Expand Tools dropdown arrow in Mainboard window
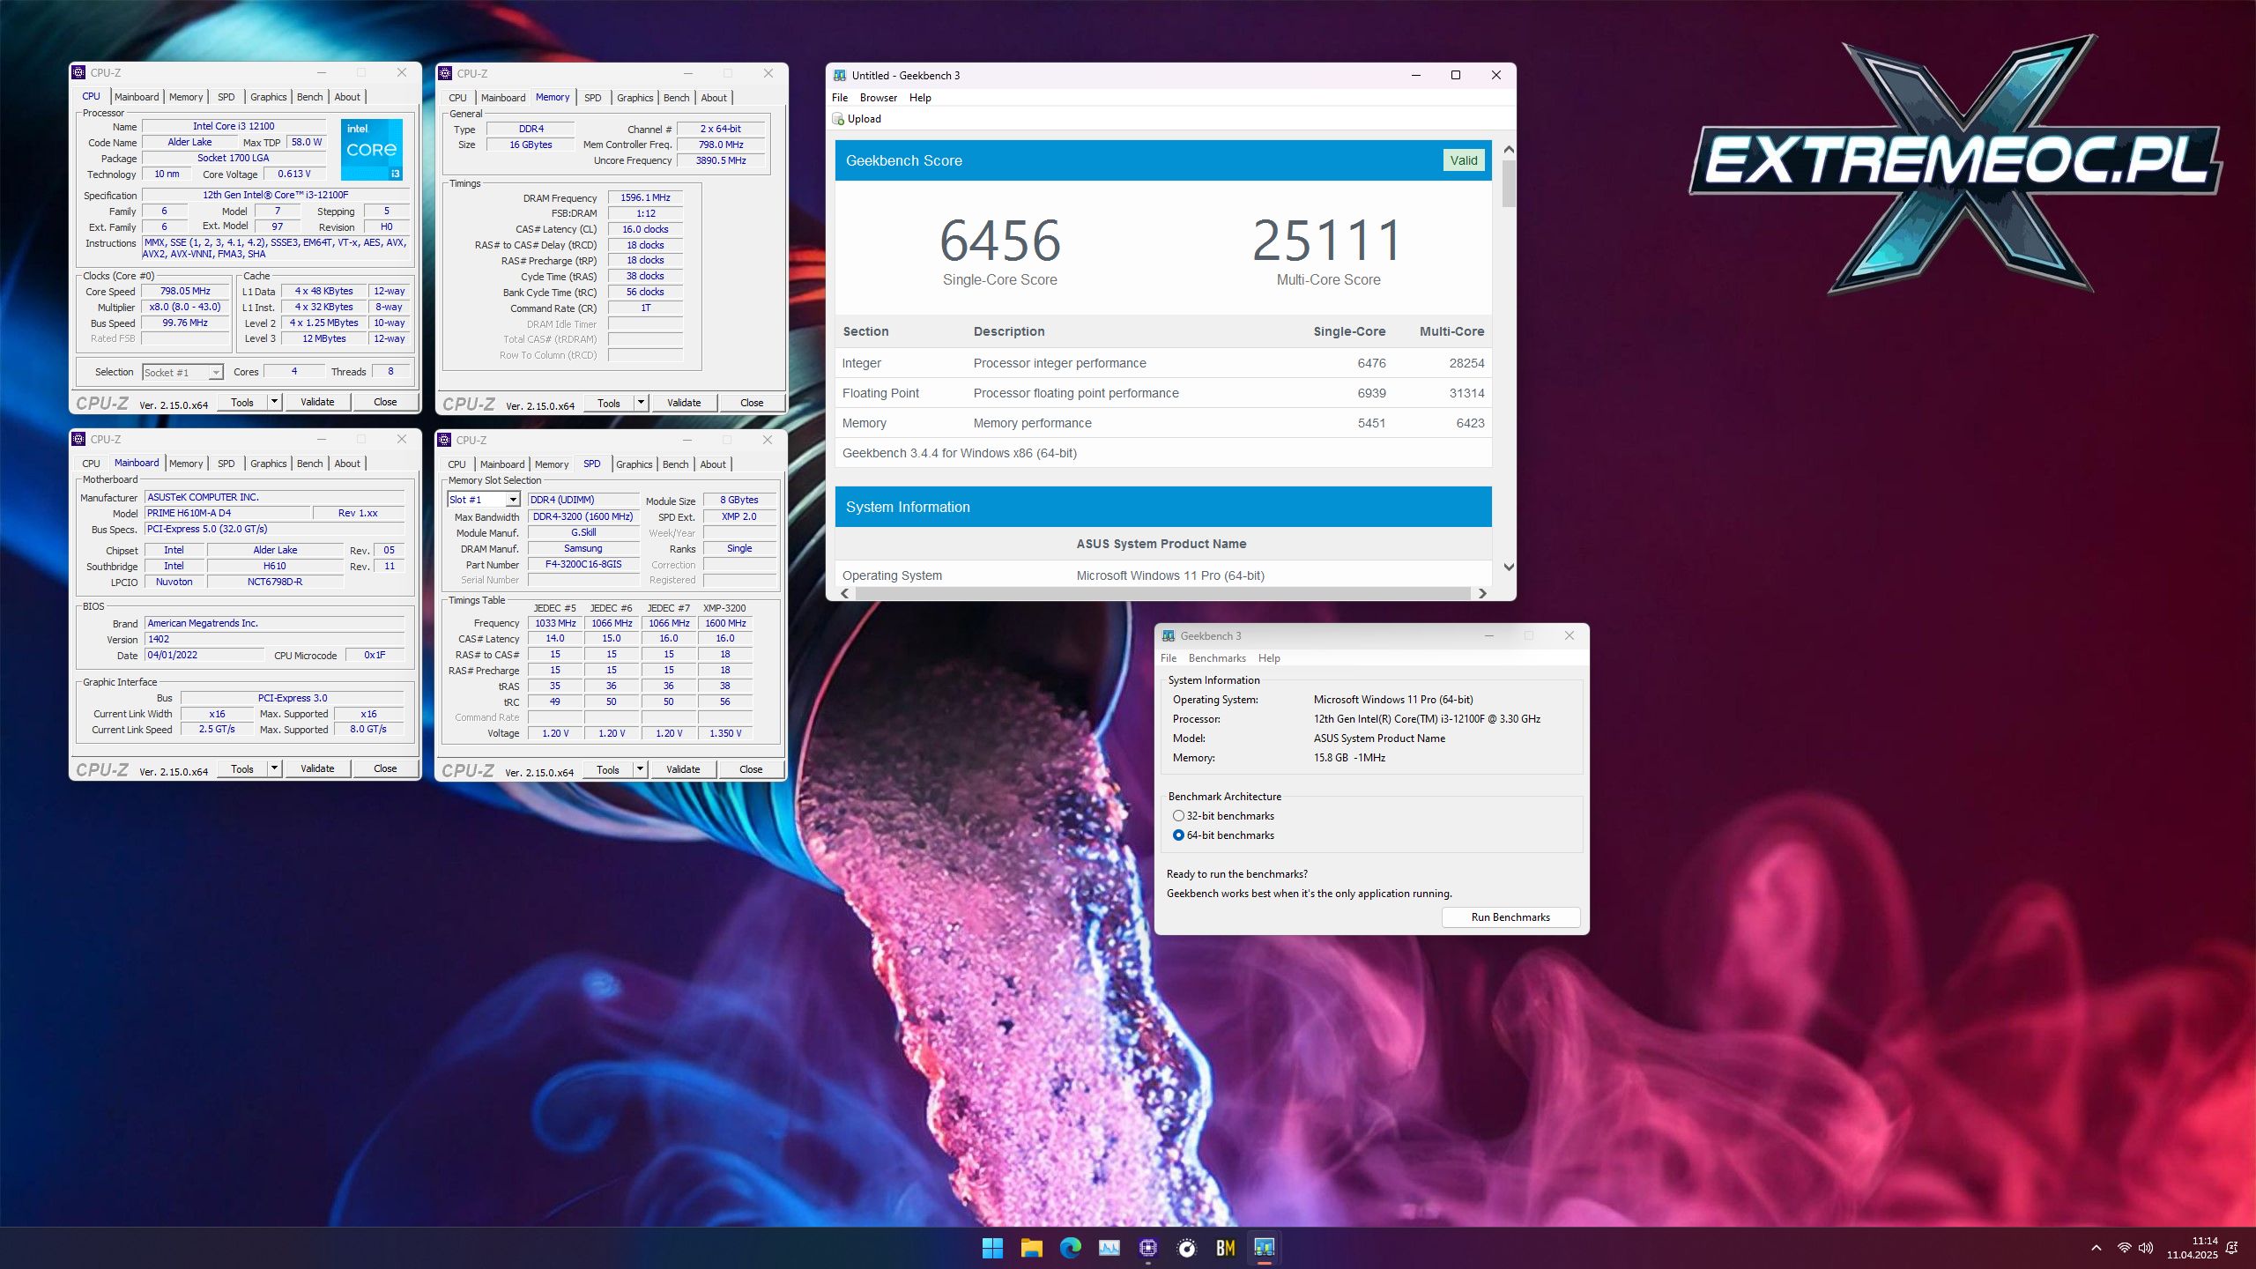 pos(274,768)
